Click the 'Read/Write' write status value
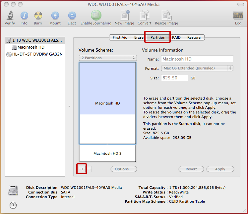The height and width of the screenshot is (214, 248). tap(179, 192)
